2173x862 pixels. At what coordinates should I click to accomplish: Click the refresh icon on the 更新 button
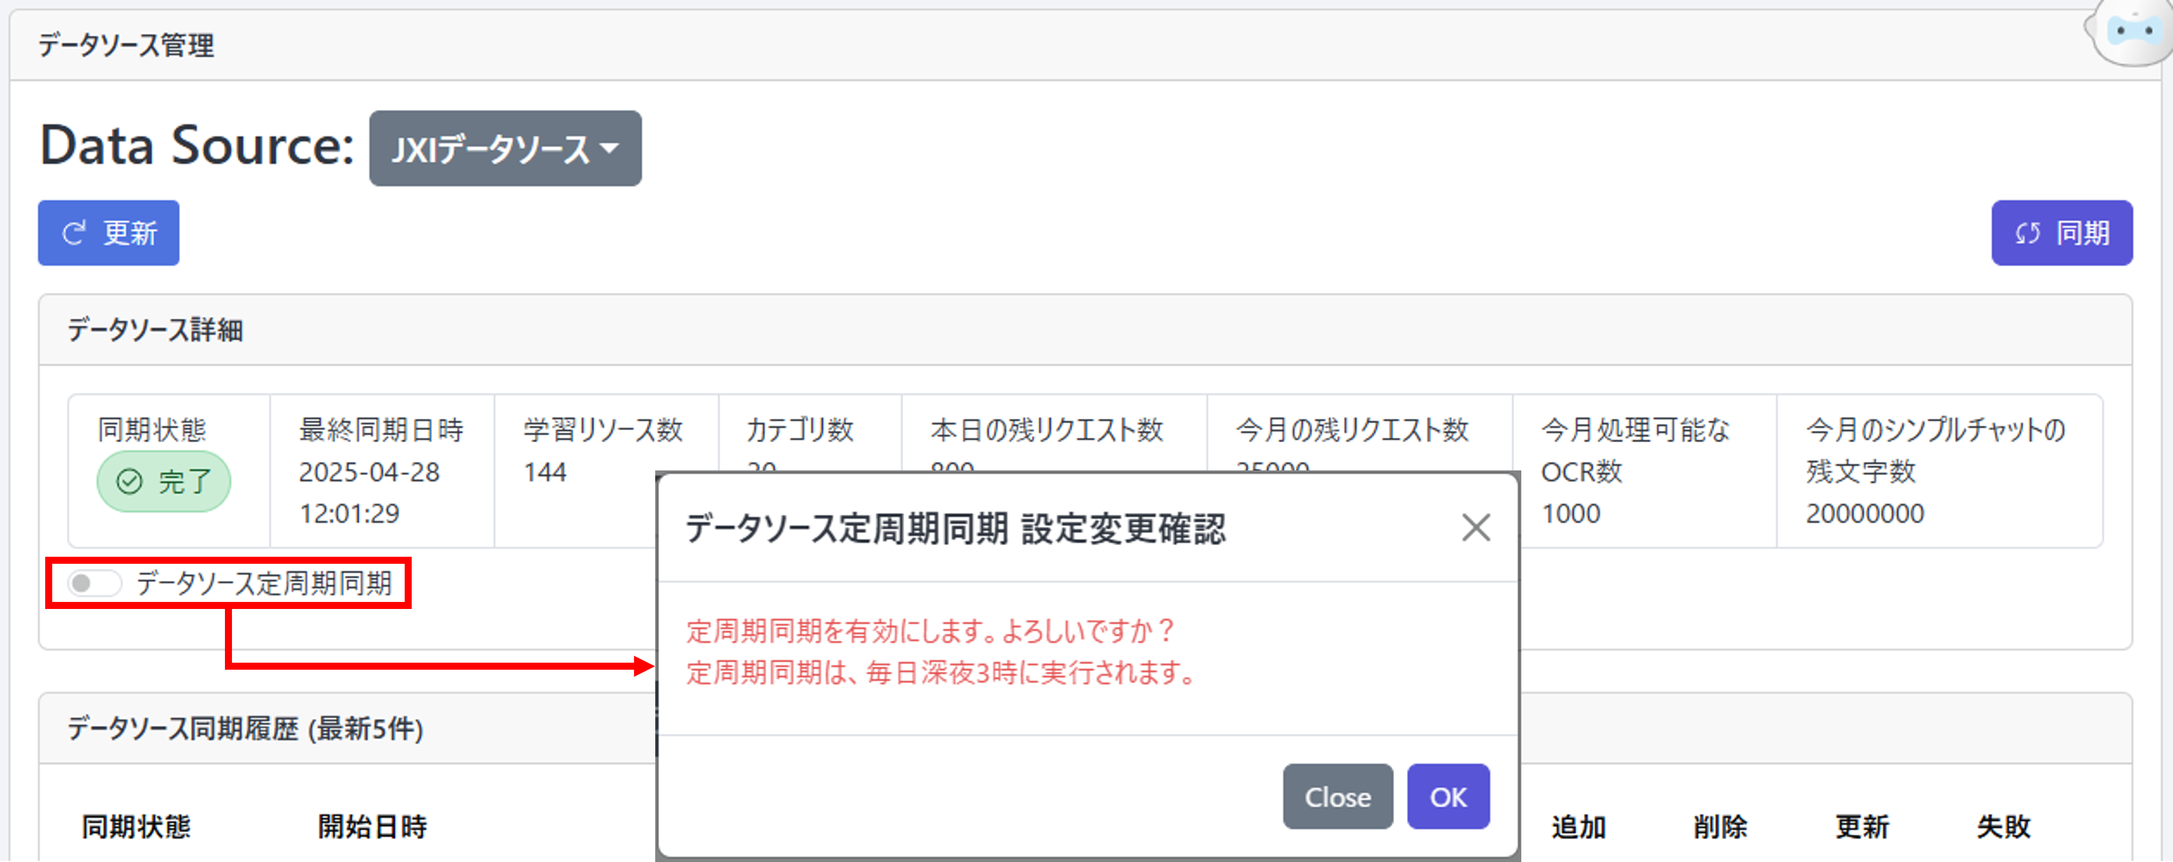point(74,233)
